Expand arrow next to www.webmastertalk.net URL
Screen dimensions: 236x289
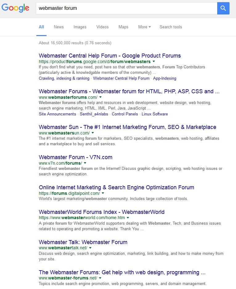[x=90, y=248]
